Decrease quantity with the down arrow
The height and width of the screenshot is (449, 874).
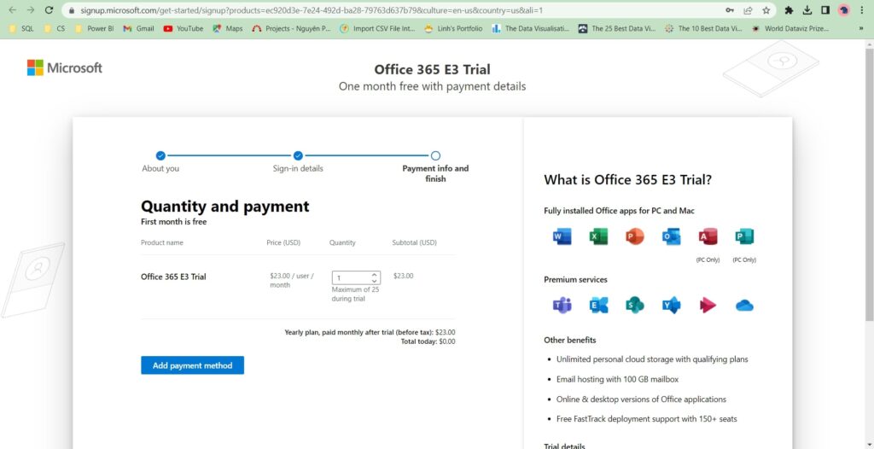(x=374, y=281)
